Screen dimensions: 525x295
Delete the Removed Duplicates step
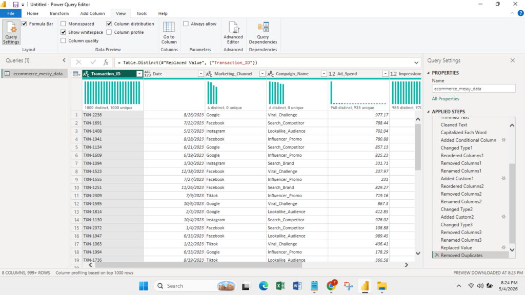point(437,255)
